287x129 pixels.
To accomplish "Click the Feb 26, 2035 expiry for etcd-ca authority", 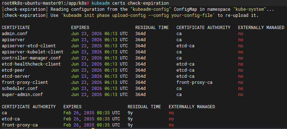I will (x=92, y=119).
